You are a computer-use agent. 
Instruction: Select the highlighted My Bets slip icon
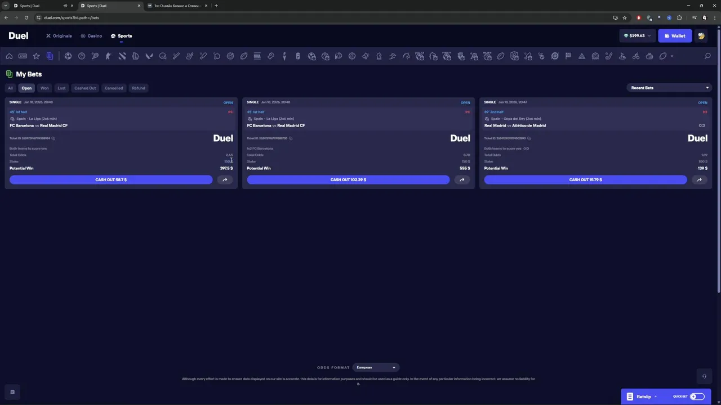tap(50, 56)
